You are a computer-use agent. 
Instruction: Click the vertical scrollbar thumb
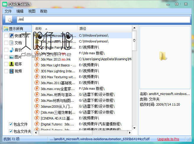coord(134,41)
